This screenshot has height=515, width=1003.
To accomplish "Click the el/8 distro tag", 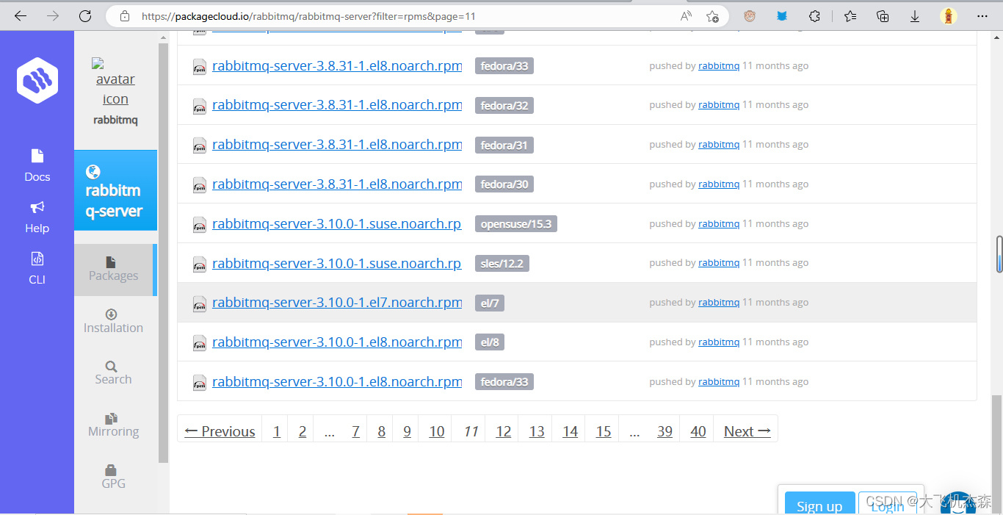I will (490, 342).
